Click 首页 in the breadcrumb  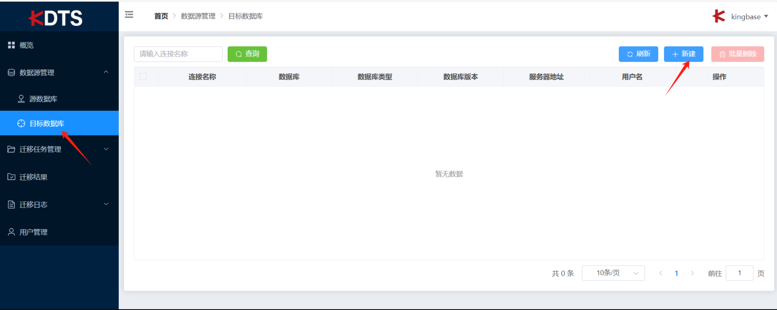[x=161, y=16]
